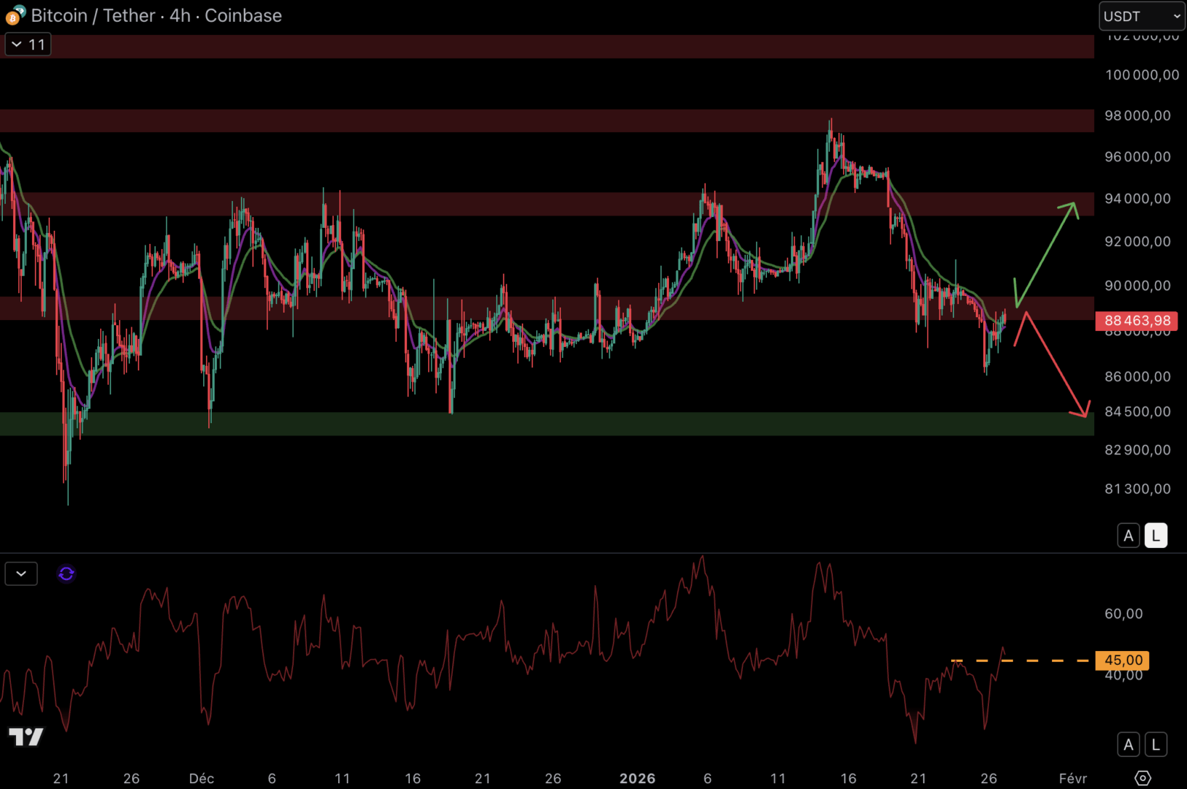Select the red downward arrow drawing
This screenshot has width=1187, height=789.
click(x=1056, y=364)
